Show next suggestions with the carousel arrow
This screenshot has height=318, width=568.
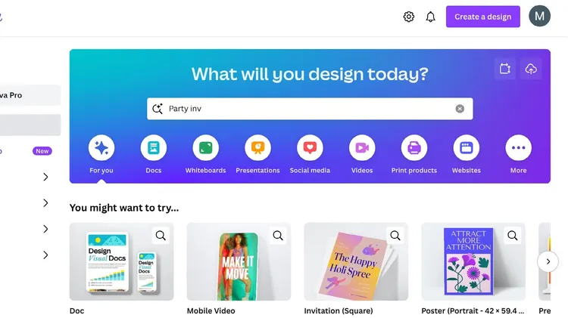[548, 261]
